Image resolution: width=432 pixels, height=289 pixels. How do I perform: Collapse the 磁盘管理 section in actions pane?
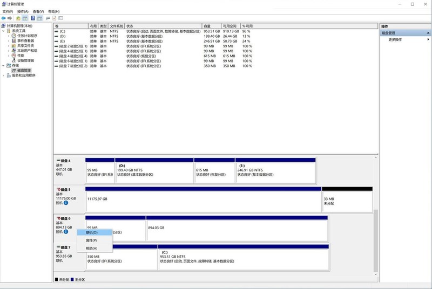coord(428,33)
